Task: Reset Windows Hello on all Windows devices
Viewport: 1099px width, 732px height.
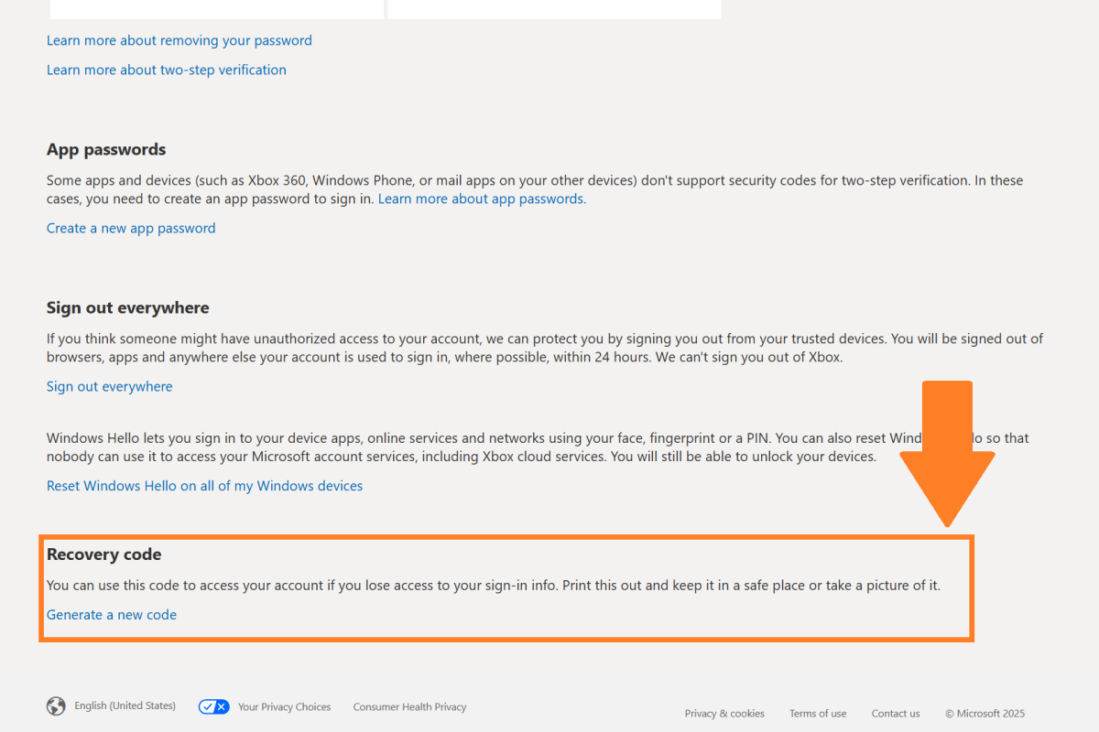Action: coord(205,486)
